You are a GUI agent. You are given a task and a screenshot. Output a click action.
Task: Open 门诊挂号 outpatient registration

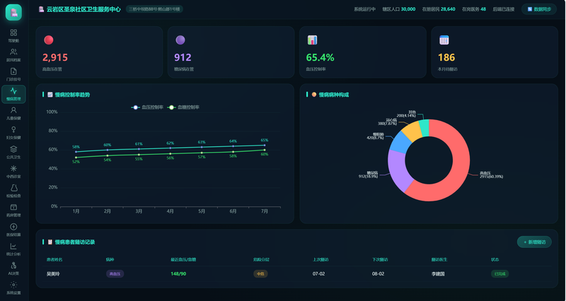13,75
